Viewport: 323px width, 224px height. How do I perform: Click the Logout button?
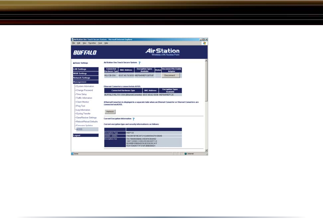point(86,135)
